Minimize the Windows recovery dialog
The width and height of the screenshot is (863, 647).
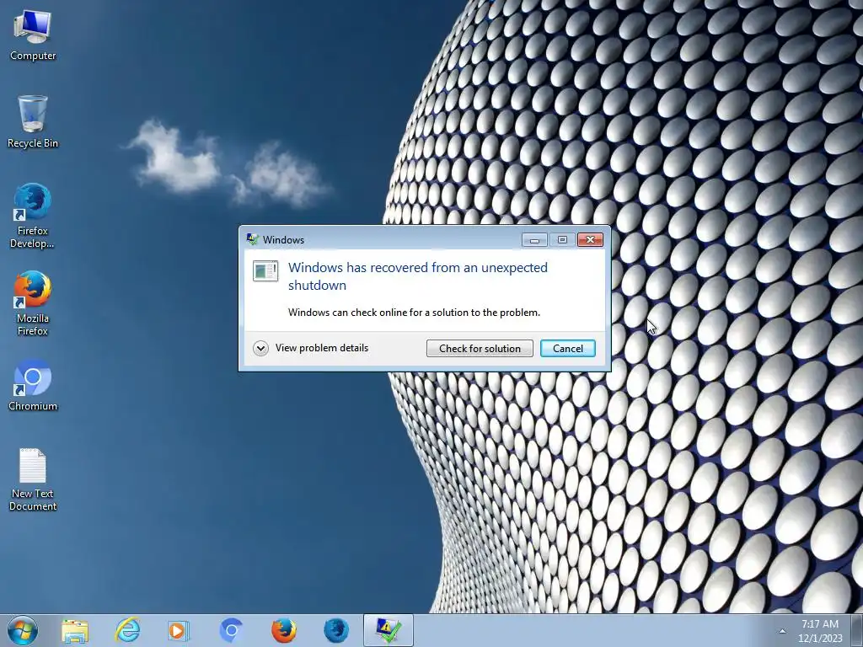534,239
